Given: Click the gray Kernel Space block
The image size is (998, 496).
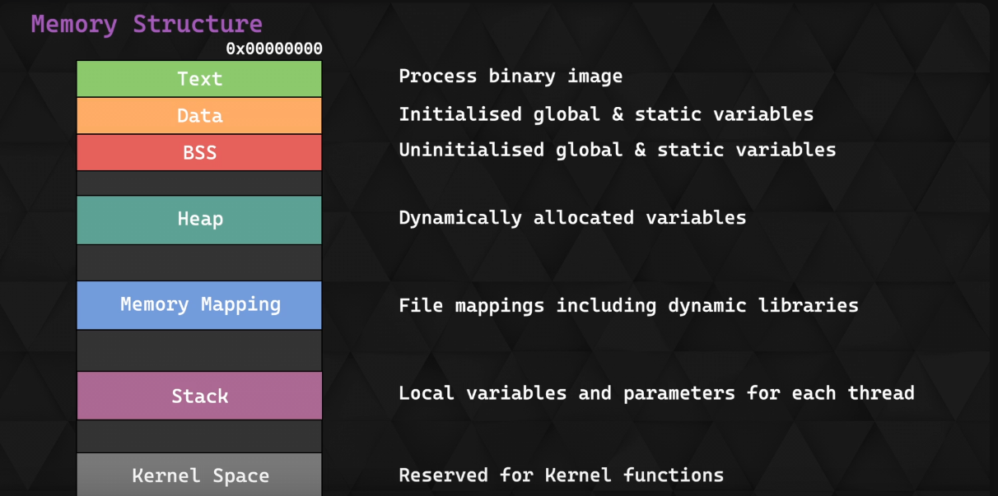Looking at the screenshot, I should click(x=199, y=475).
